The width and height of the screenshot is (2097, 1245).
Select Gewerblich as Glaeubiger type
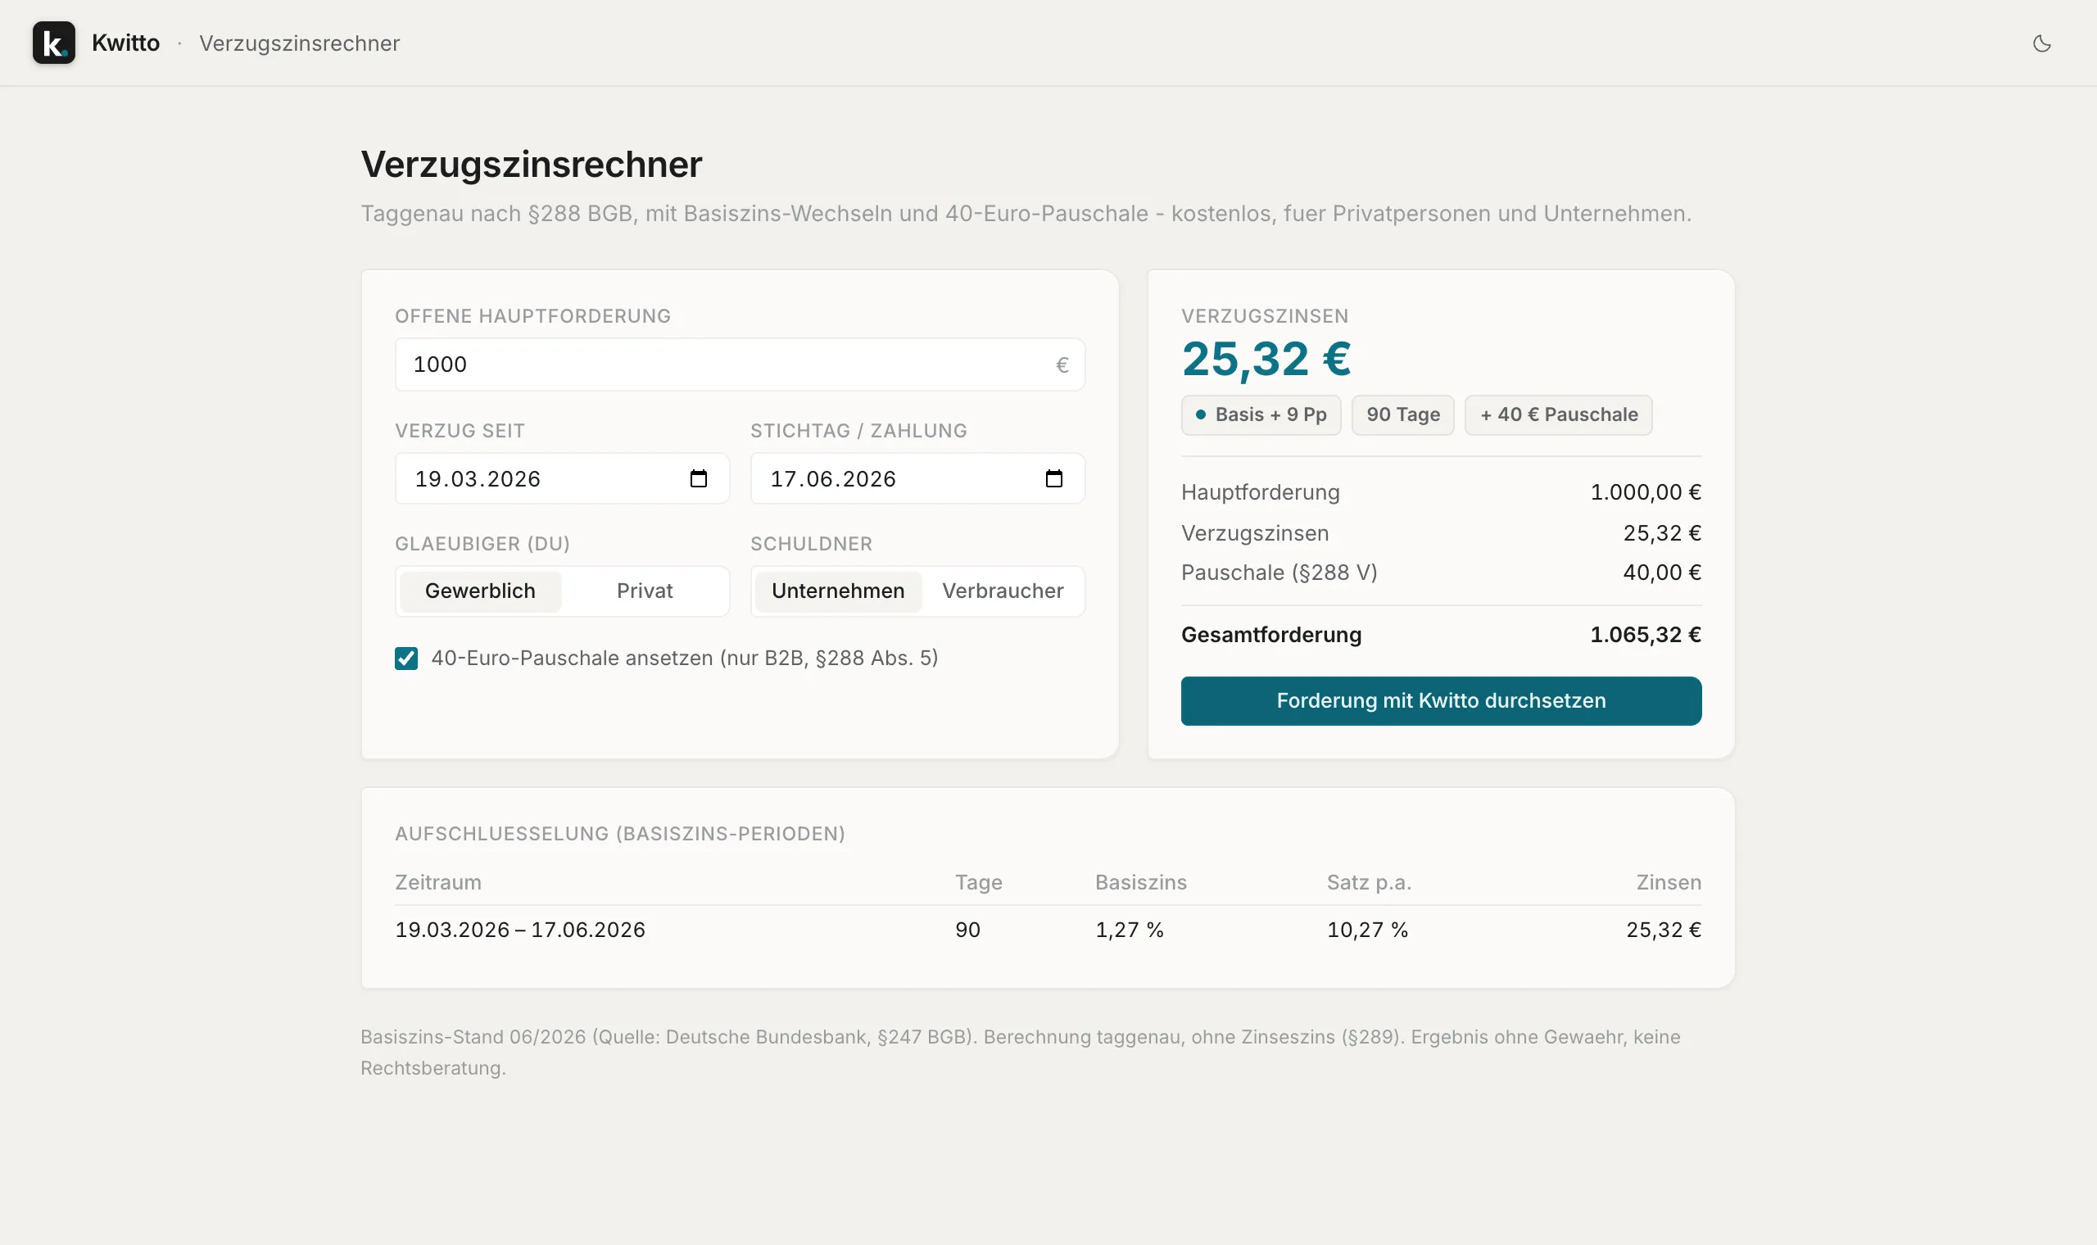tap(481, 591)
